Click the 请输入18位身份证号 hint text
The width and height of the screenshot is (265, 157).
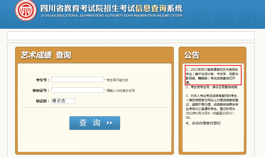click(120, 91)
